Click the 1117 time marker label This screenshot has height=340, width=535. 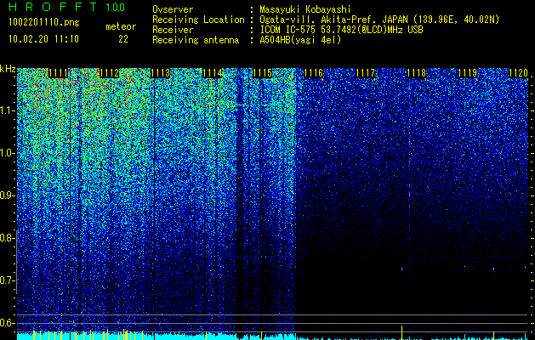[x=365, y=73]
